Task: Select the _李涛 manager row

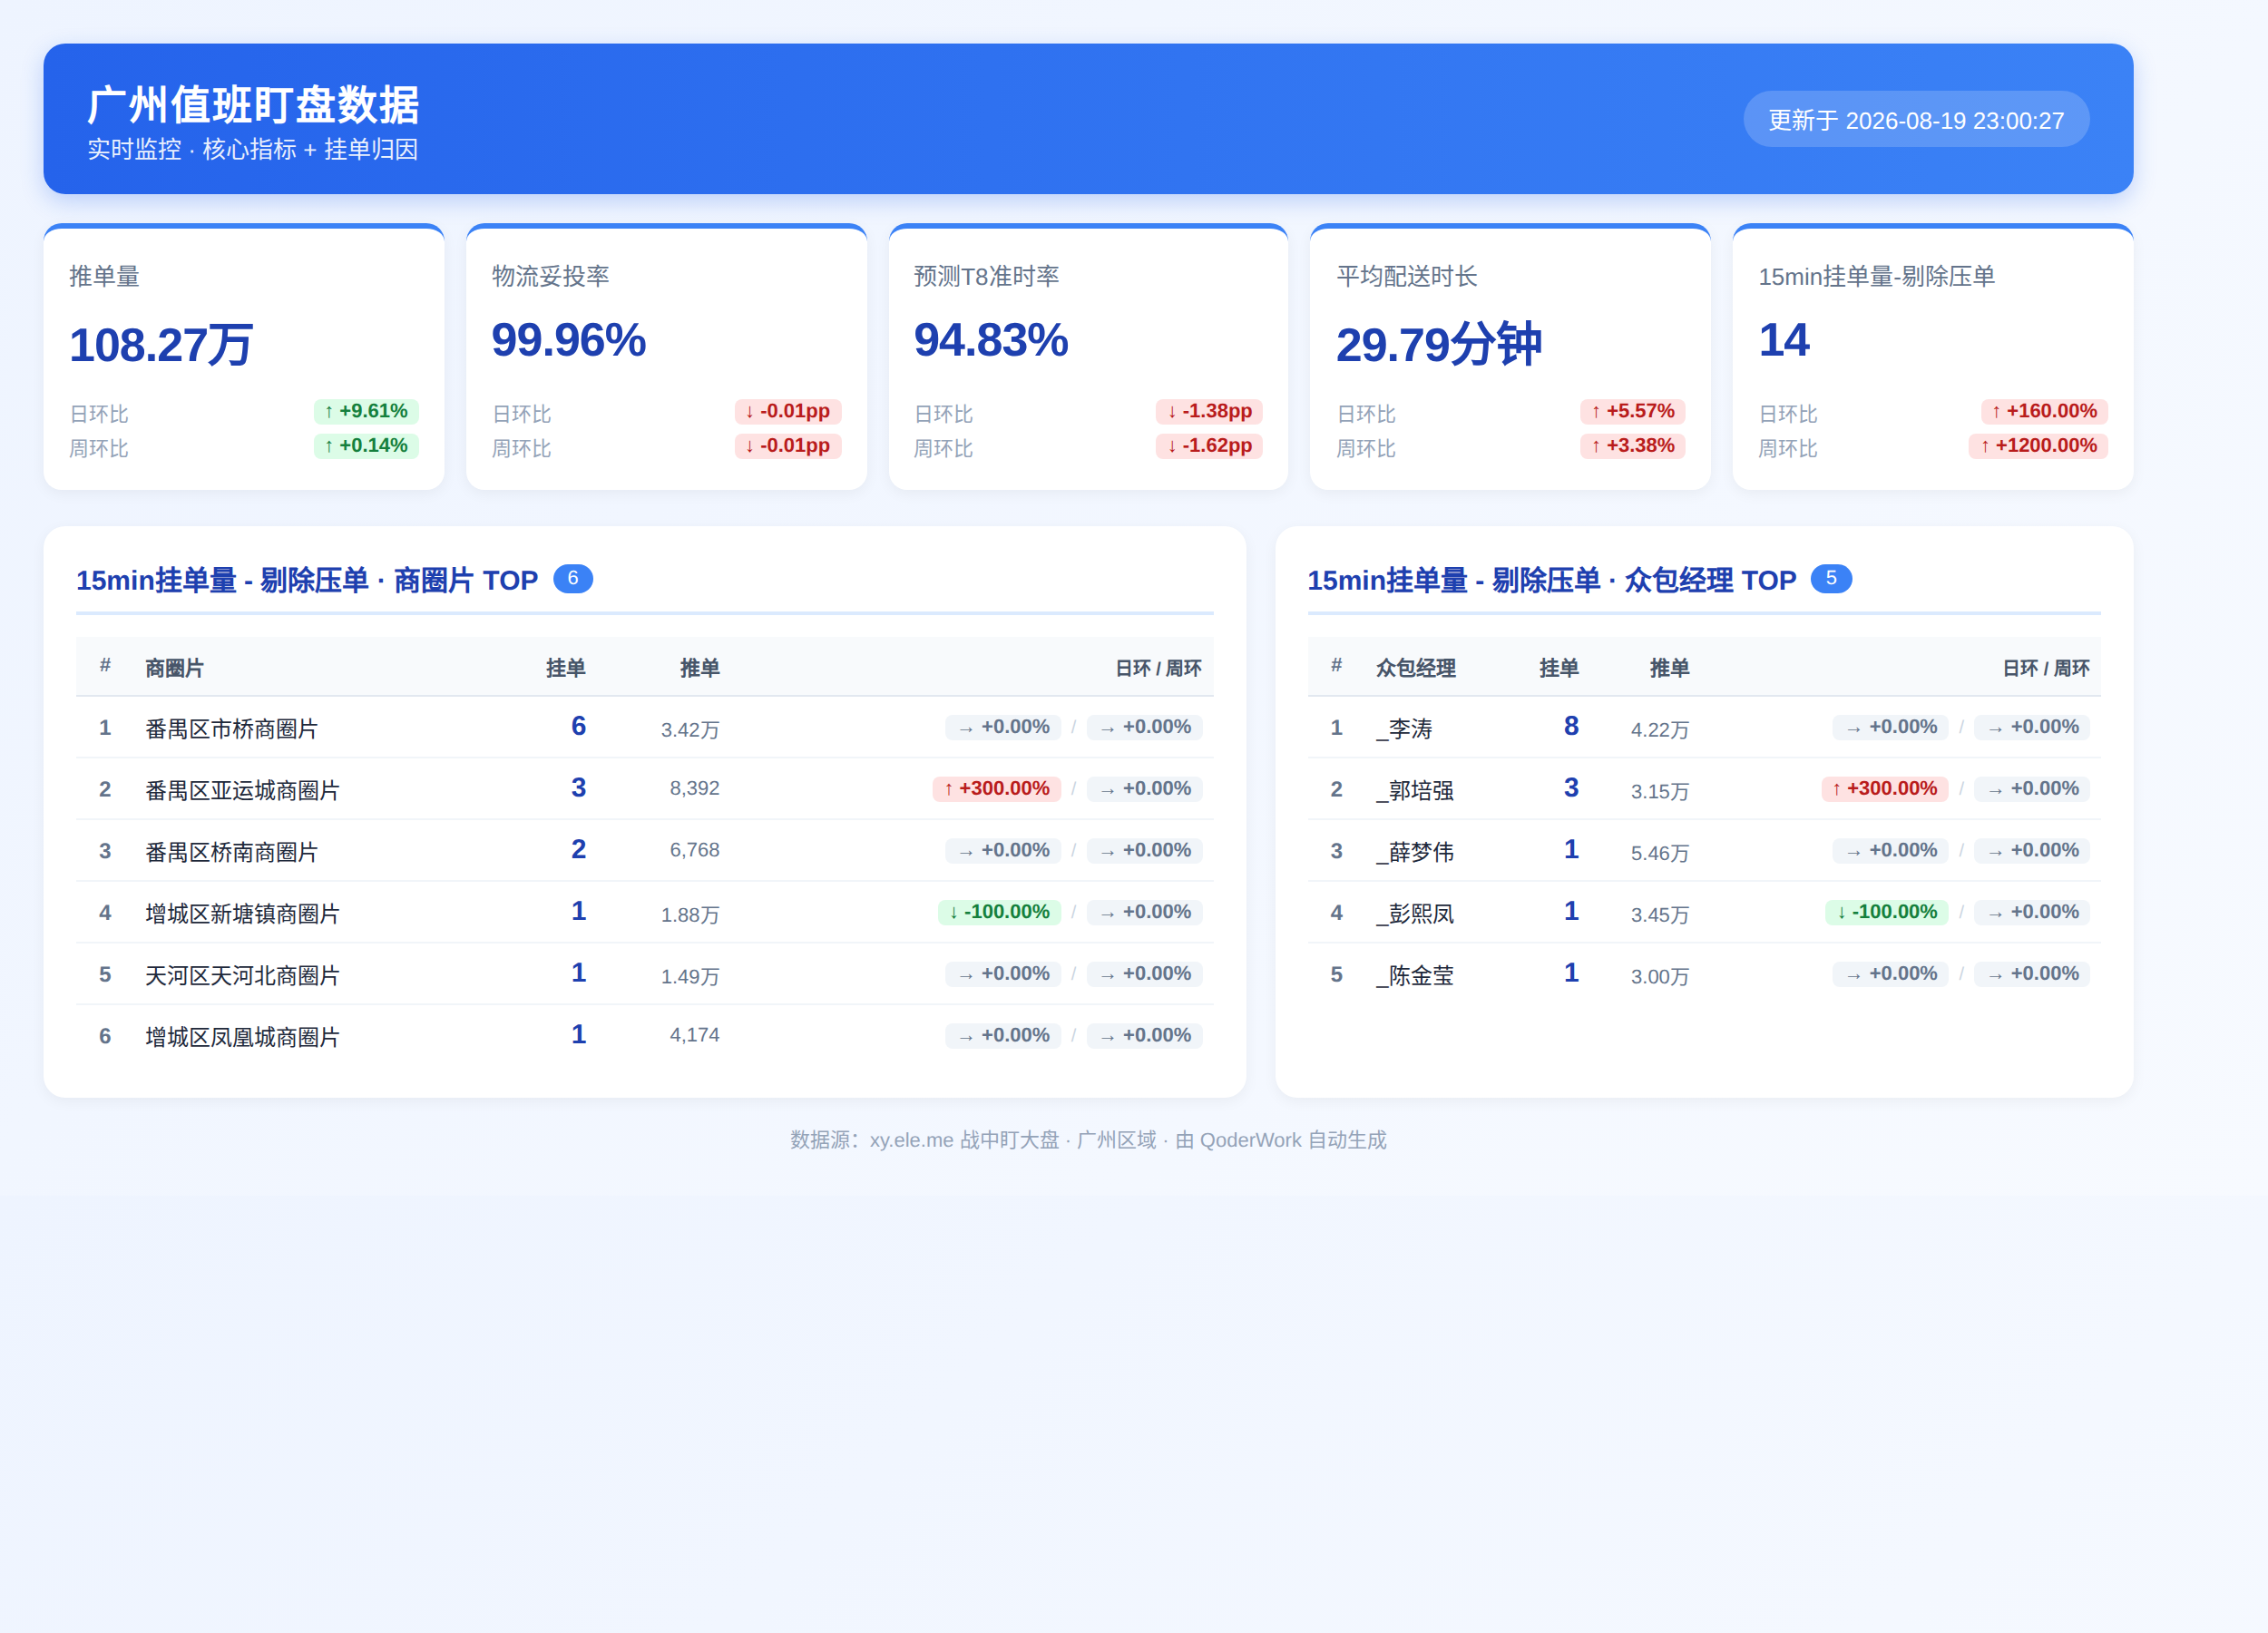Action: pyautogui.click(x=1704, y=728)
